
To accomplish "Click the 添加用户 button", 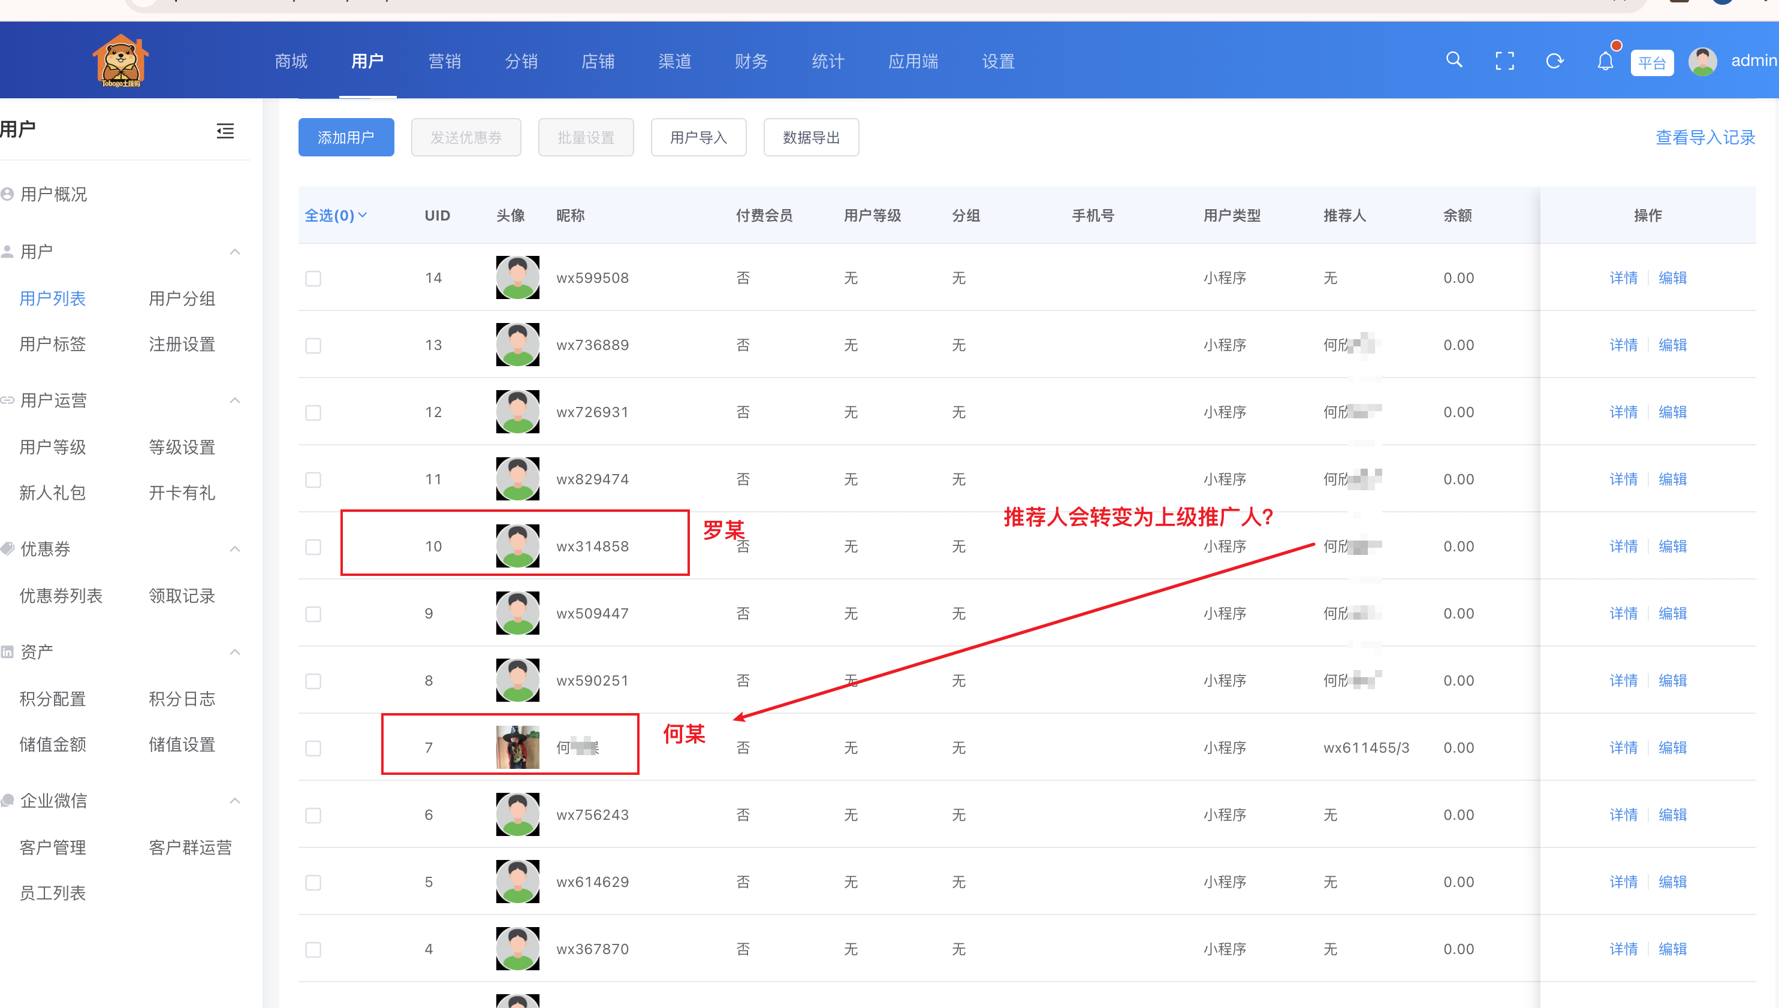I will (x=346, y=137).
